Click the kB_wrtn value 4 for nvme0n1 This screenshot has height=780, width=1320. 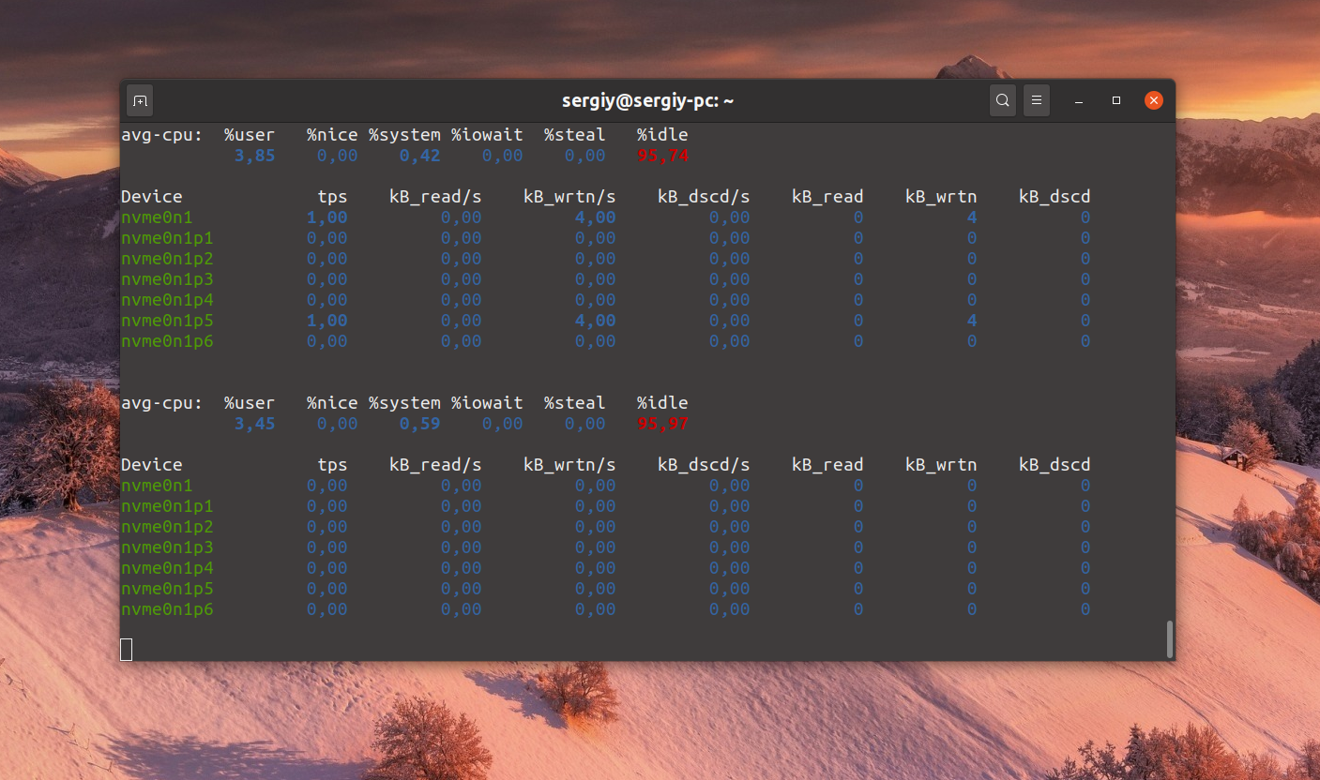(x=972, y=217)
